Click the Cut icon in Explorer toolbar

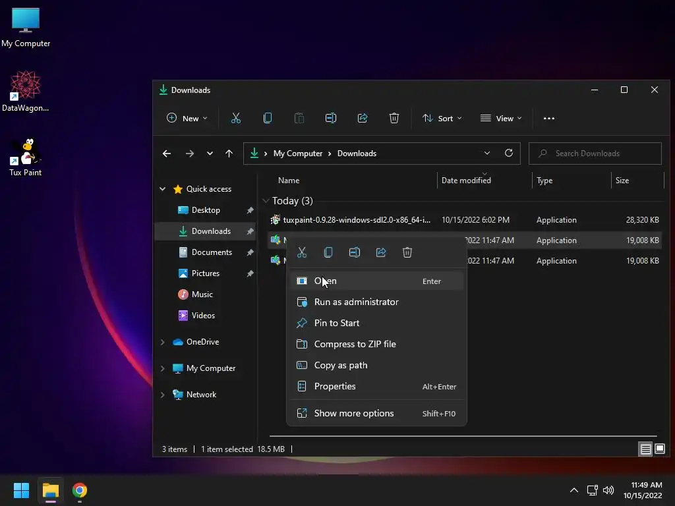[x=236, y=118]
